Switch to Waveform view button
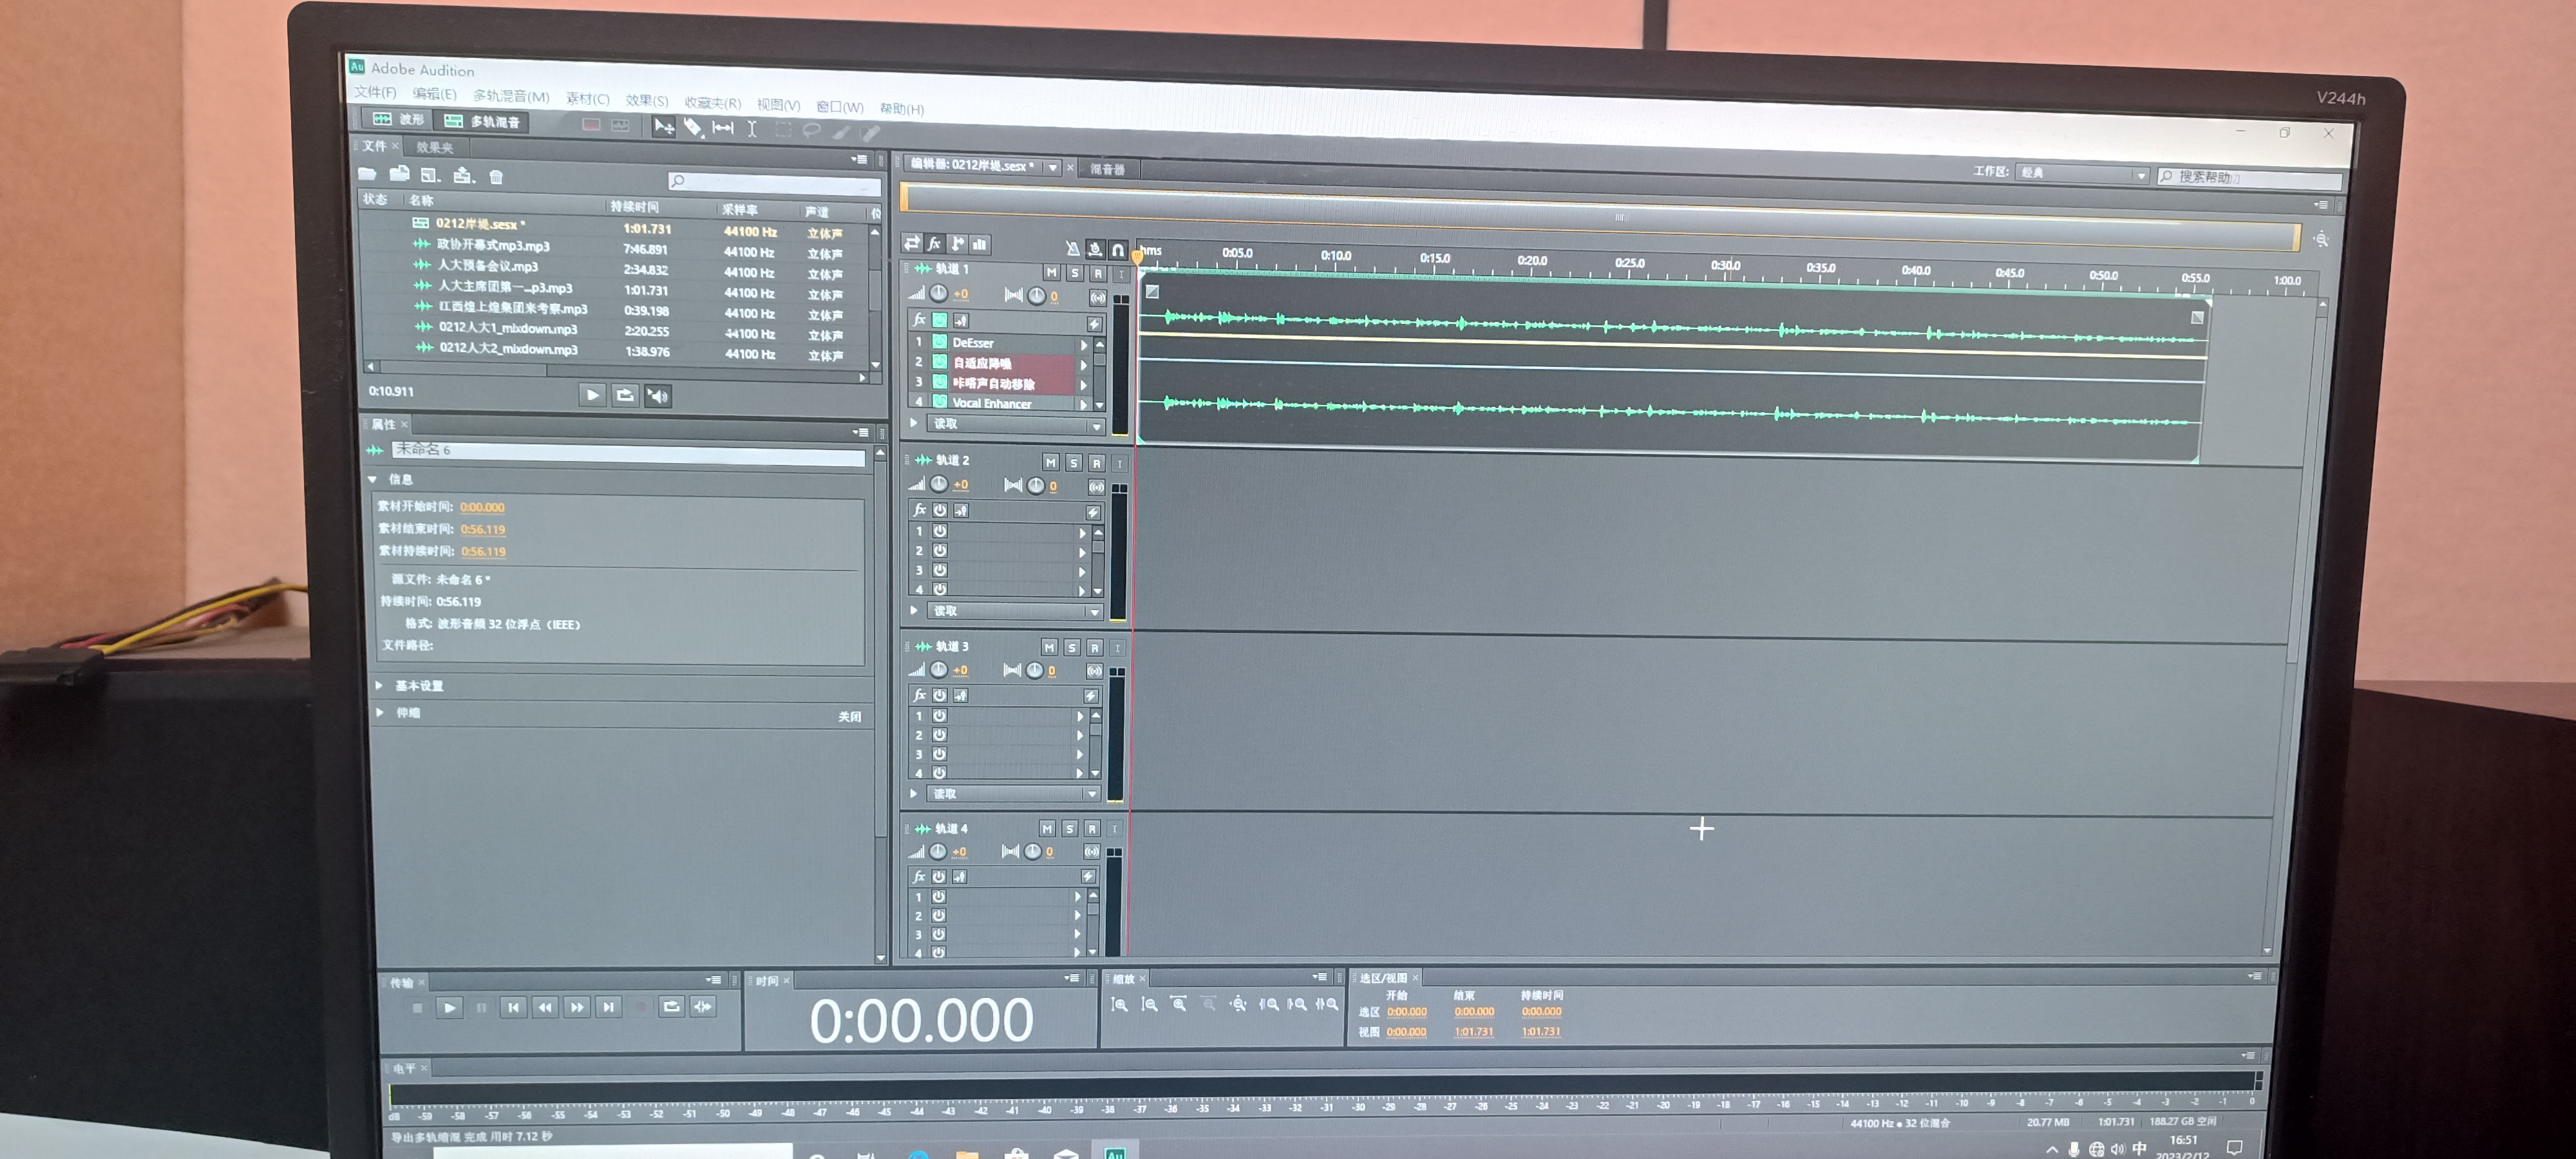 click(398, 119)
